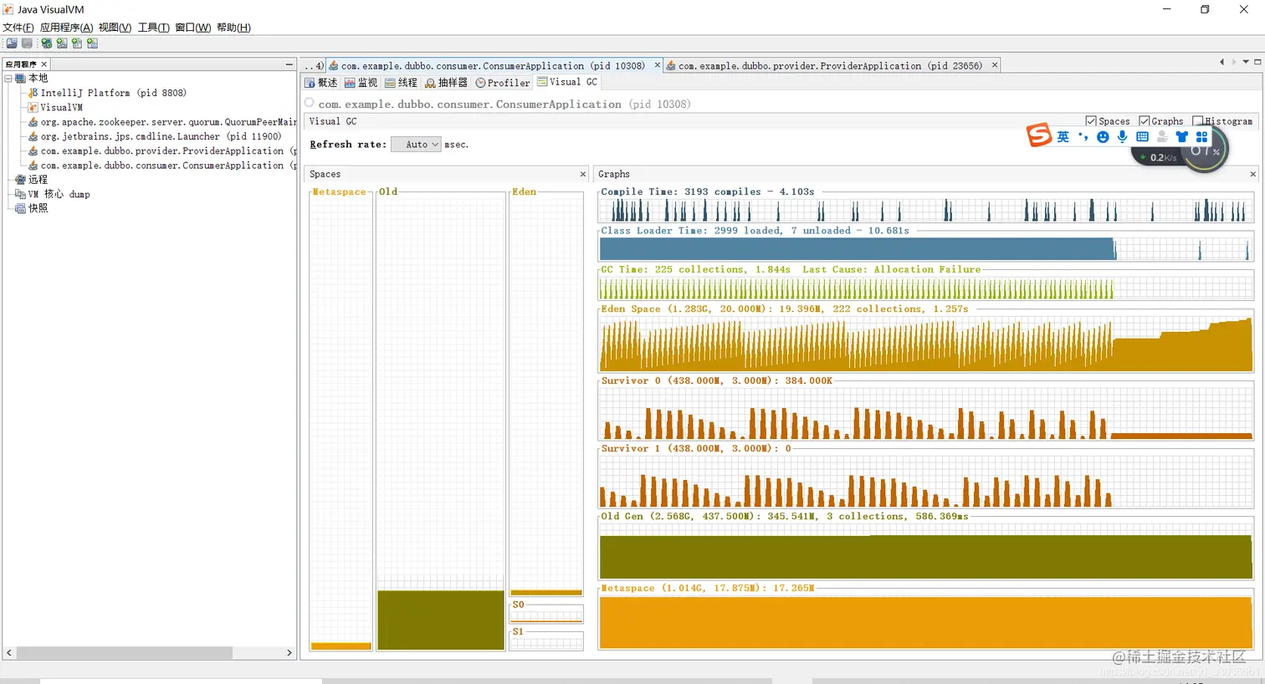Click the Old generation usage bar

(441, 620)
